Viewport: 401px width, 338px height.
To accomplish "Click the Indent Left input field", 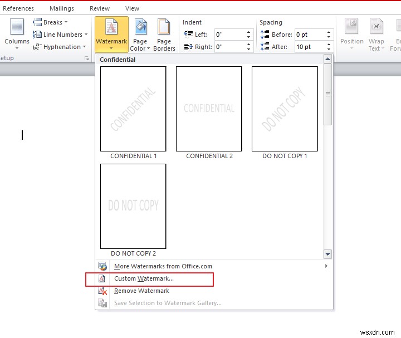I will [229, 35].
